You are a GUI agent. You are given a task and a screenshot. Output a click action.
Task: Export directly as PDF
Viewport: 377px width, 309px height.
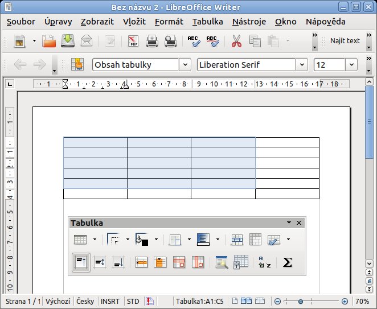click(133, 41)
